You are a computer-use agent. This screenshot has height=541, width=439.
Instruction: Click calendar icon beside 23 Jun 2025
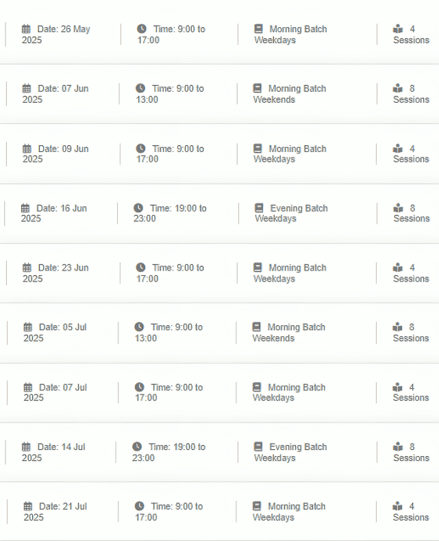pyautogui.click(x=27, y=267)
